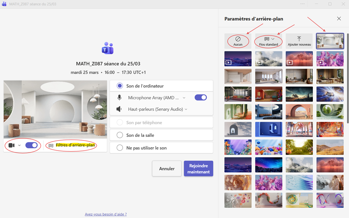Viewport: 349px width, 218px height.
Task: Select Ne pas utiliser le son
Action: pyautogui.click(x=120, y=148)
